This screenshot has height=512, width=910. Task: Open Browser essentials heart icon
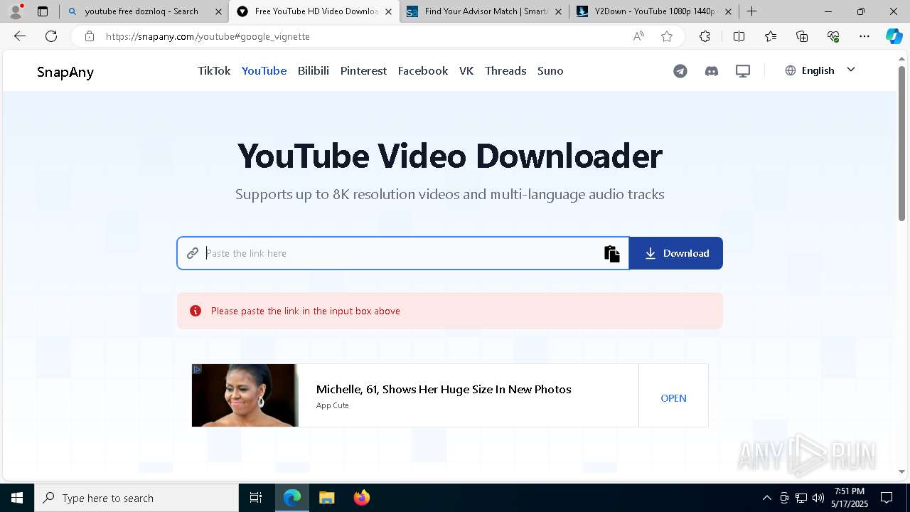coord(833,36)
